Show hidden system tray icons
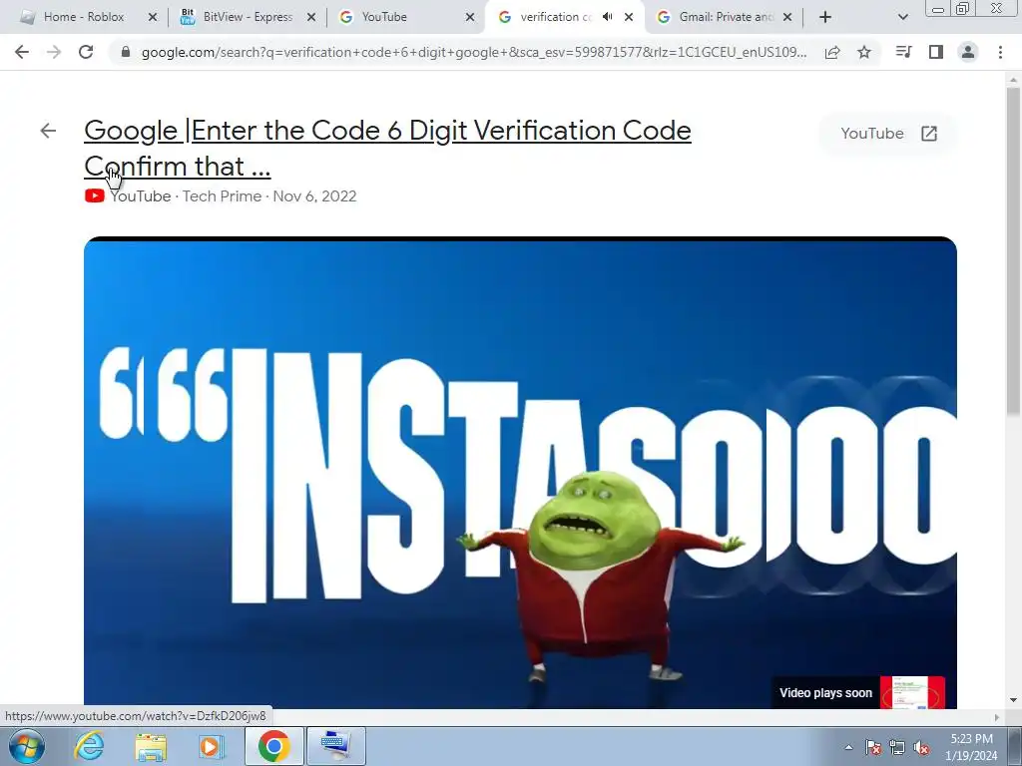1022x766 pixels. 848,747
